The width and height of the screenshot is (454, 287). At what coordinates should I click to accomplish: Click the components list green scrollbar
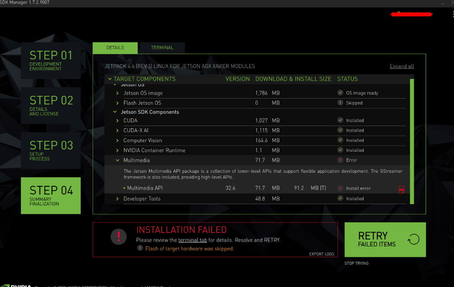(412, 141)
